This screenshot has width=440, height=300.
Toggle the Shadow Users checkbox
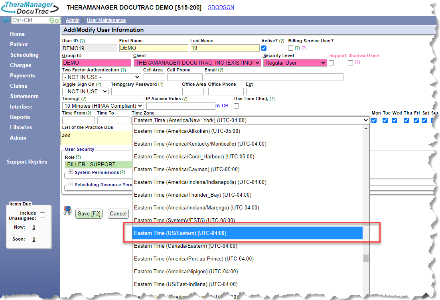(x=351, y=63)
